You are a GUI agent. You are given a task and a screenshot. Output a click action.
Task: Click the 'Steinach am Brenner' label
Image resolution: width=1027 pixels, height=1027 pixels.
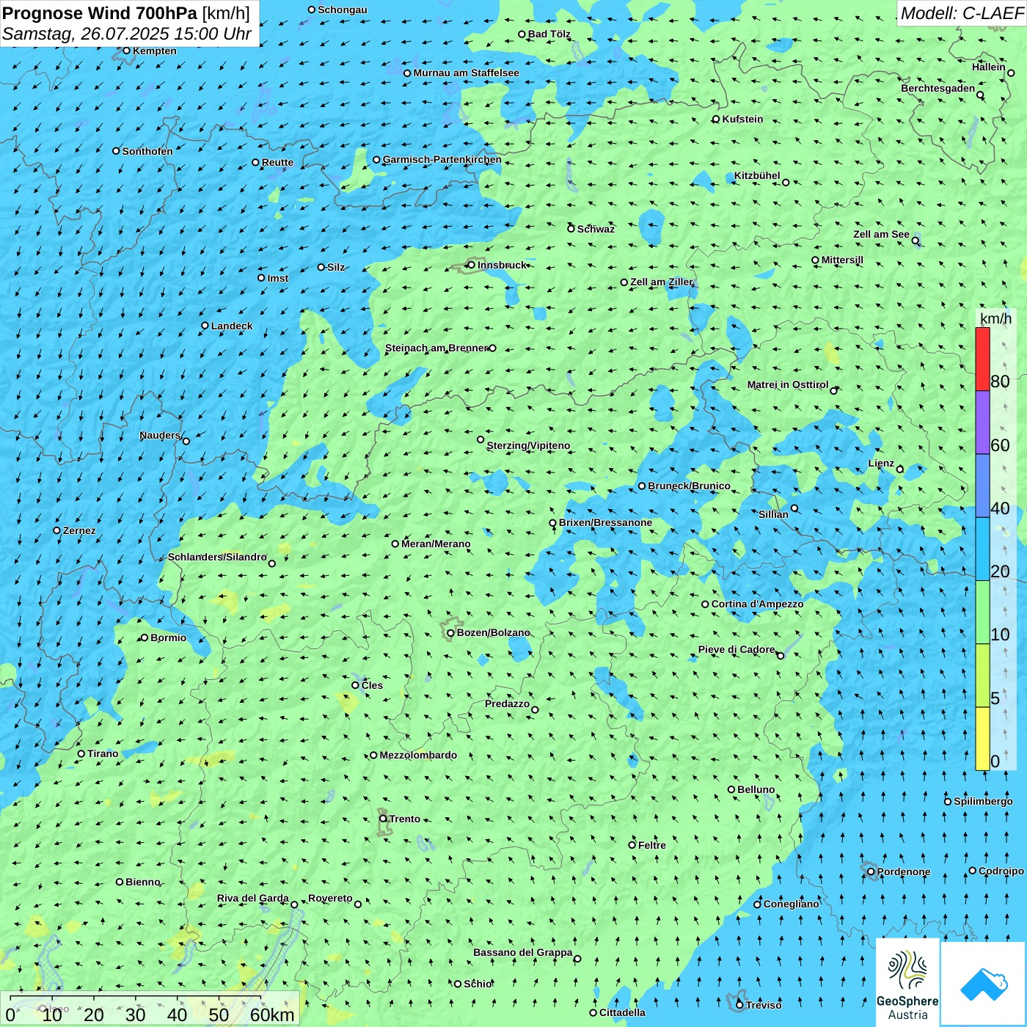(436, 348)
